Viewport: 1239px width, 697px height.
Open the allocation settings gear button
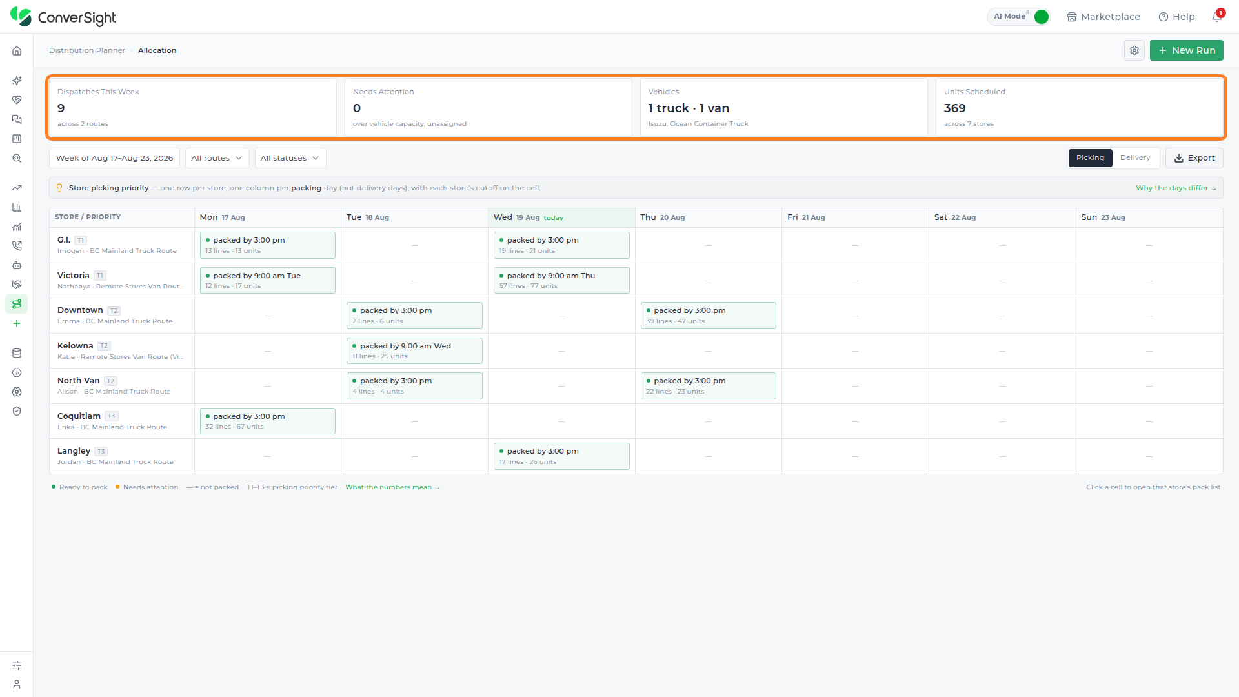pyautogui.click(x=1134, y=50)
